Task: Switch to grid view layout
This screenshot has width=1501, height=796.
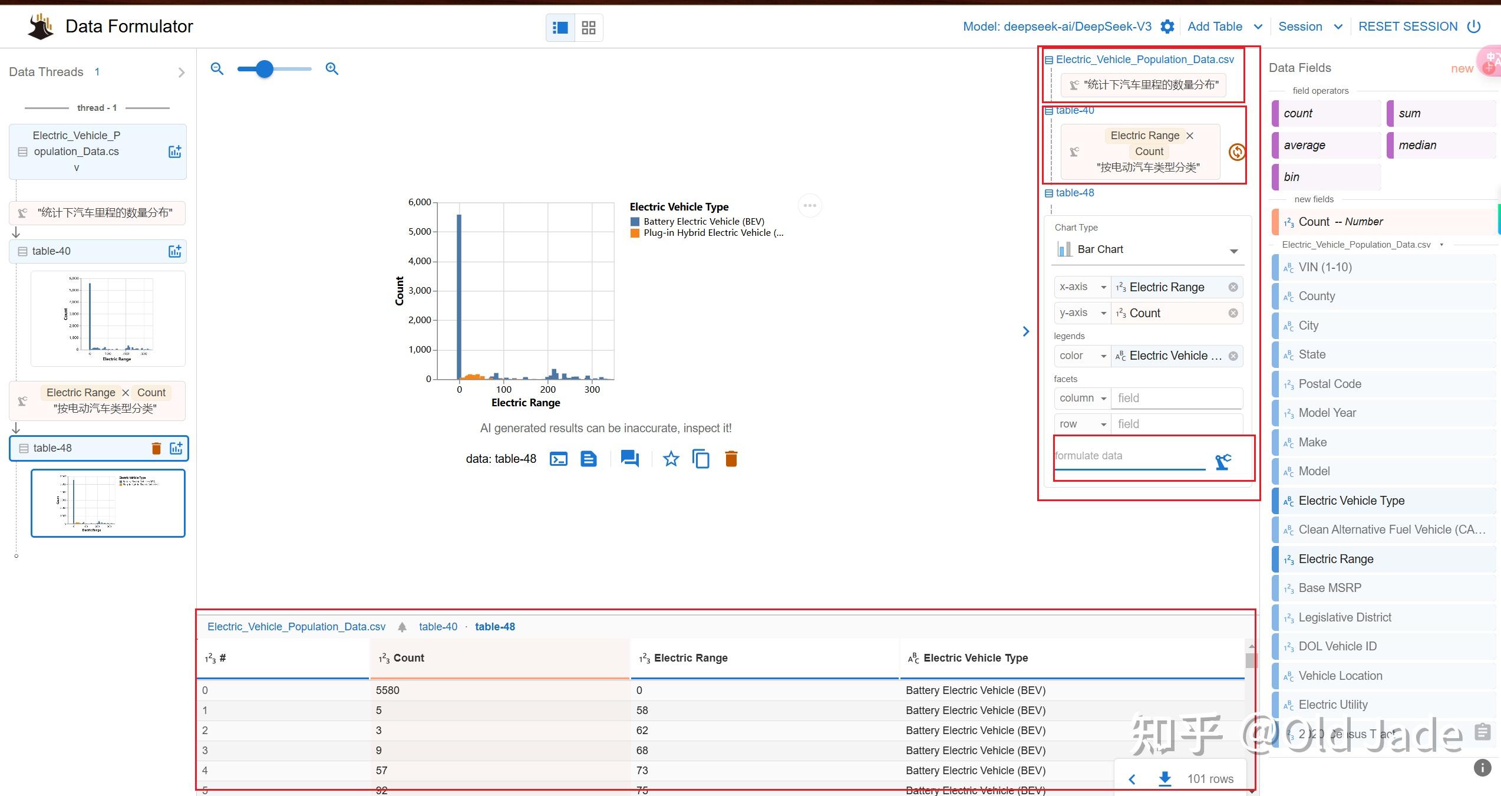Action: [x=588, y=28]
